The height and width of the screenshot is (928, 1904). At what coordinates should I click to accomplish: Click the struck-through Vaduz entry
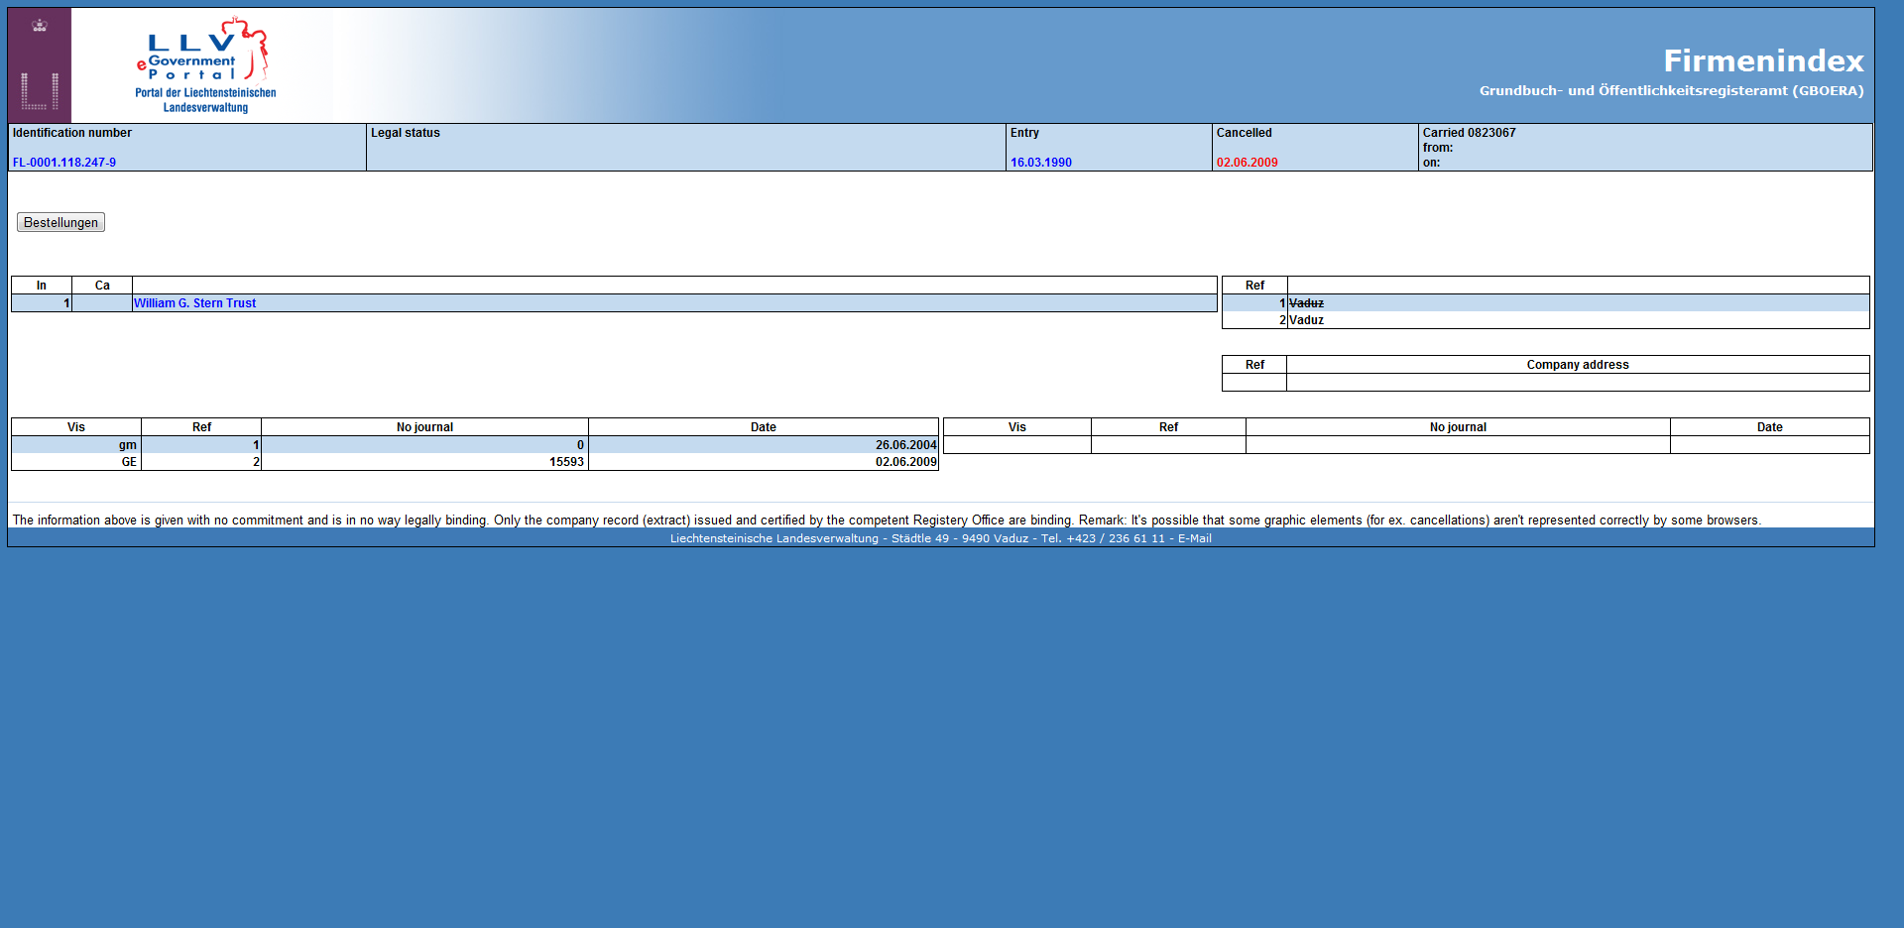click(x=1306, y=303)
